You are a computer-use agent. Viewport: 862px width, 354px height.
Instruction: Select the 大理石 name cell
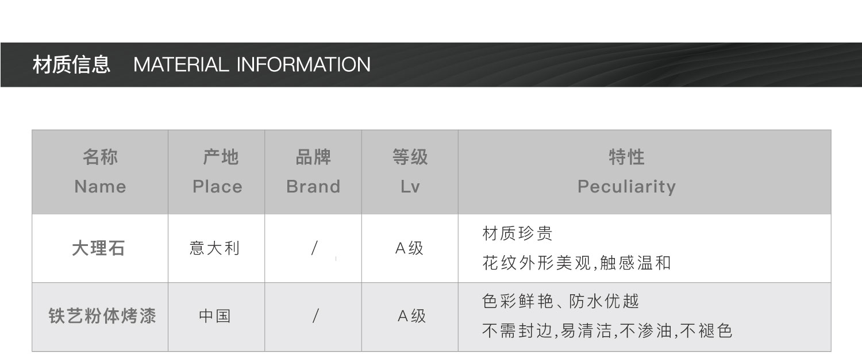(98, 248)
